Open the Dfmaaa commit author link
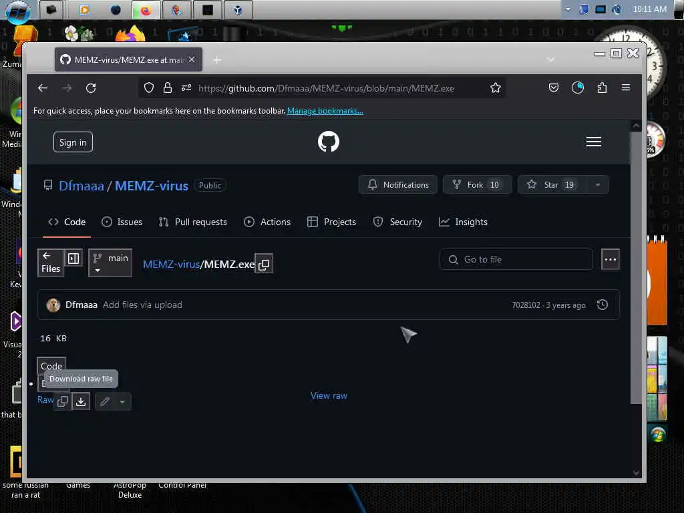Viewport: 684px width, 513px height. pos(81,305)
